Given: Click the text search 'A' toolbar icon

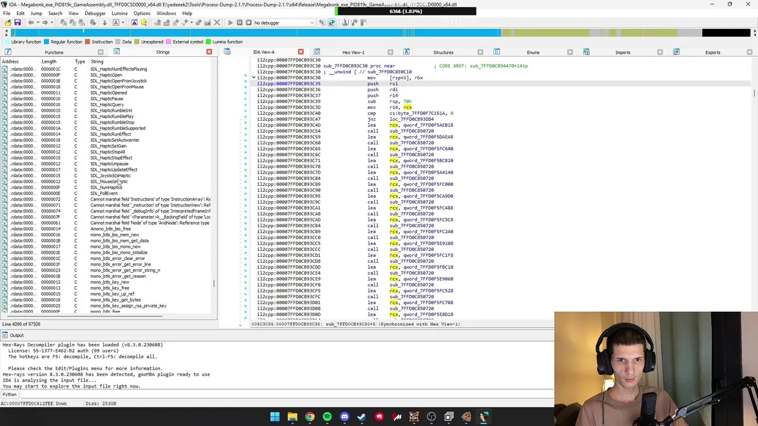Looking at the screenshot, I should point(116,22).
